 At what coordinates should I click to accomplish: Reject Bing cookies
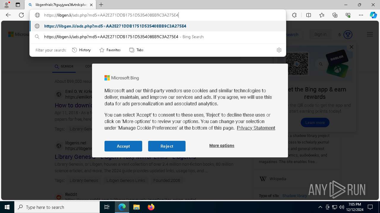tap(167, 146)
